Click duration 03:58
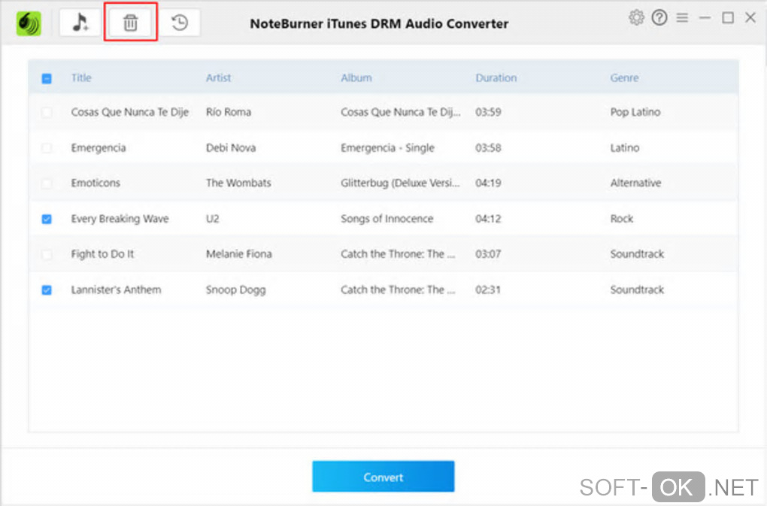 click(488, 147)
